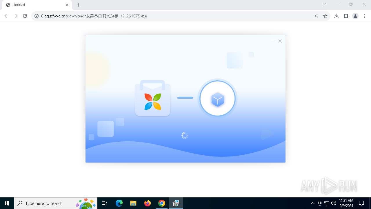Viewport: 371px width, 209px height.
Task: Open Chrome three-dot menu
Action: pyautogui.click(x=365, y=16)
